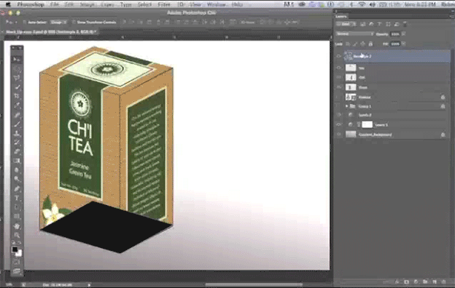
Task: Add a layer mask from Layers panel
Action: click(x=407, y=281)
